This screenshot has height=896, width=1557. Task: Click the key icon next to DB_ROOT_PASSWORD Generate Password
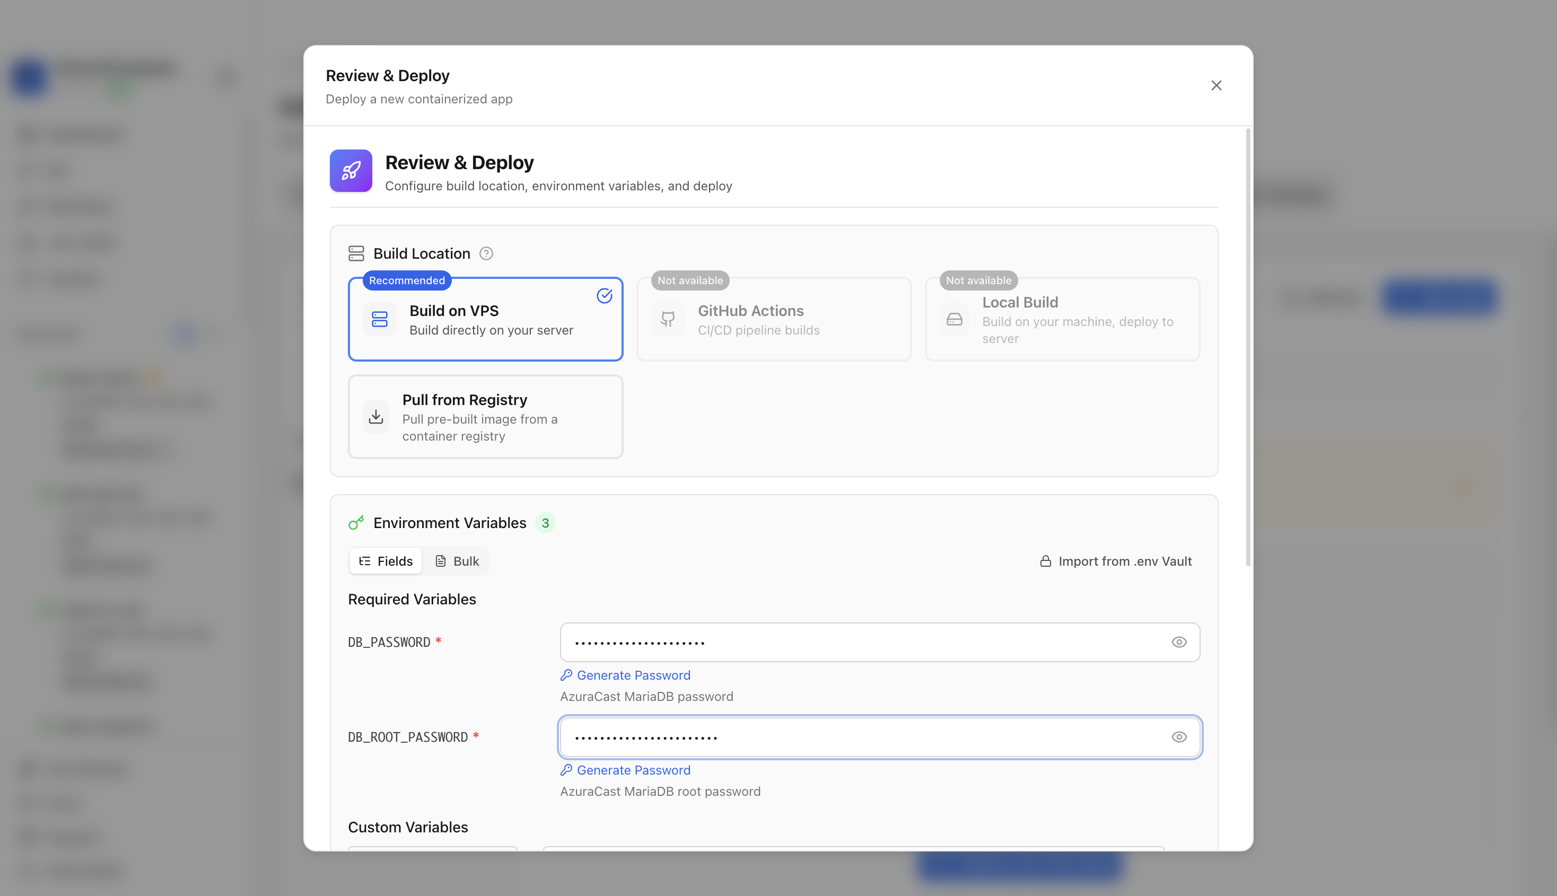tap(567, 770)
